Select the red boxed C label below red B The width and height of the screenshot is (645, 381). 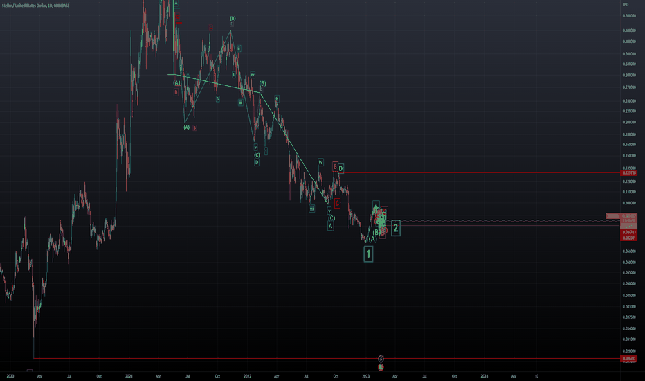[x=337, y=203]
